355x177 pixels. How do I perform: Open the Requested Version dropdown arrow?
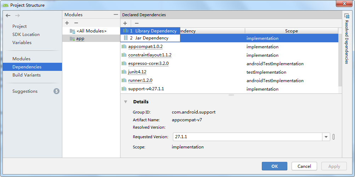326,137
